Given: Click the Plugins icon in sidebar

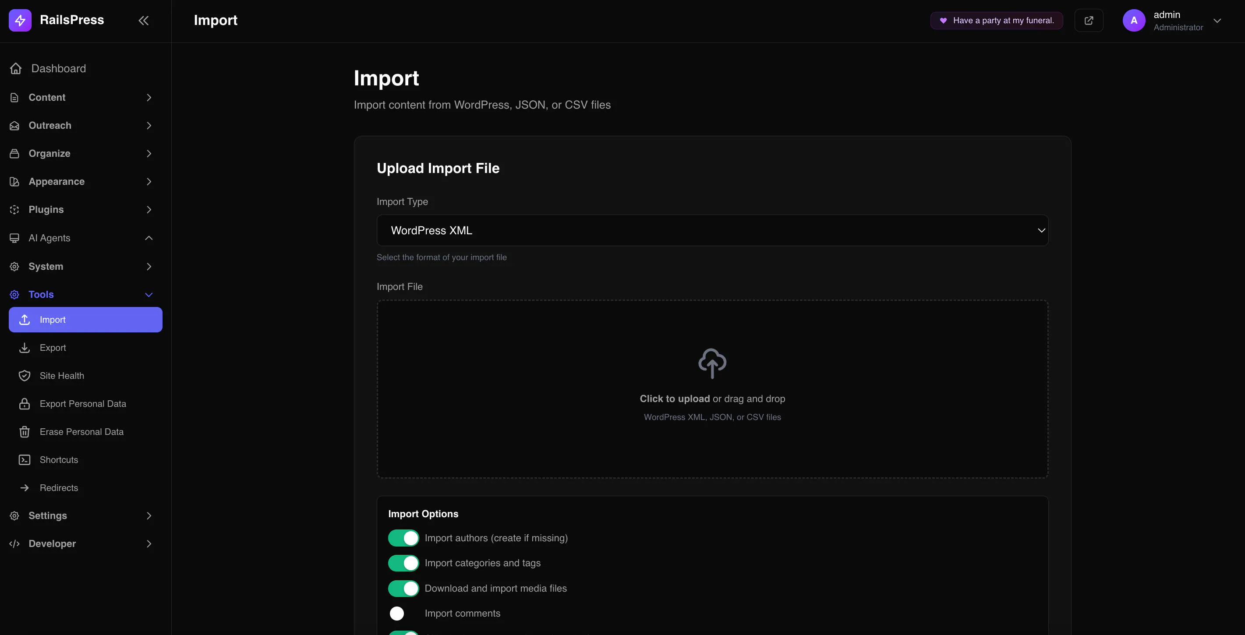Looking at the screenshot, I should [x=14, y=210].
